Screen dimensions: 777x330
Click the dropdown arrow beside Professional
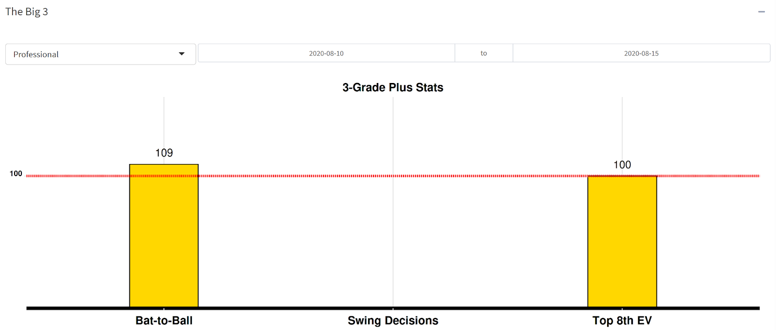tap(182, 54)
